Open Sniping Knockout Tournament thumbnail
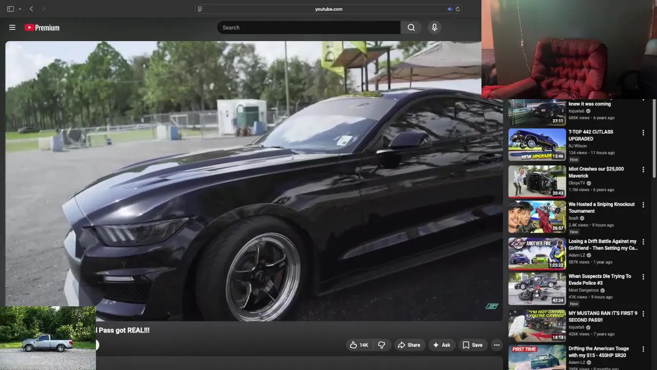This screenshot has height=370, width=657. tap(537, 216)
